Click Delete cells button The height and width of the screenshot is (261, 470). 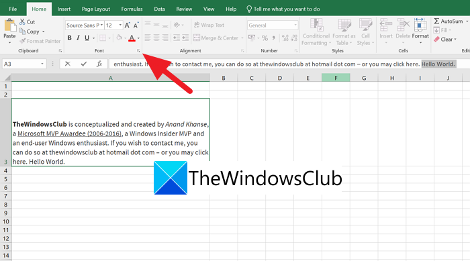[403, 31]
